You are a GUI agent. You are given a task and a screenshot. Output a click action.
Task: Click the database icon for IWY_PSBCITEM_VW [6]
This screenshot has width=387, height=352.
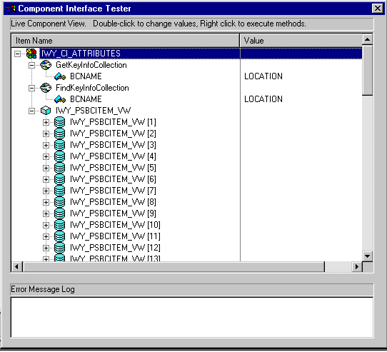pyautogui.click(x=59, y=179)
